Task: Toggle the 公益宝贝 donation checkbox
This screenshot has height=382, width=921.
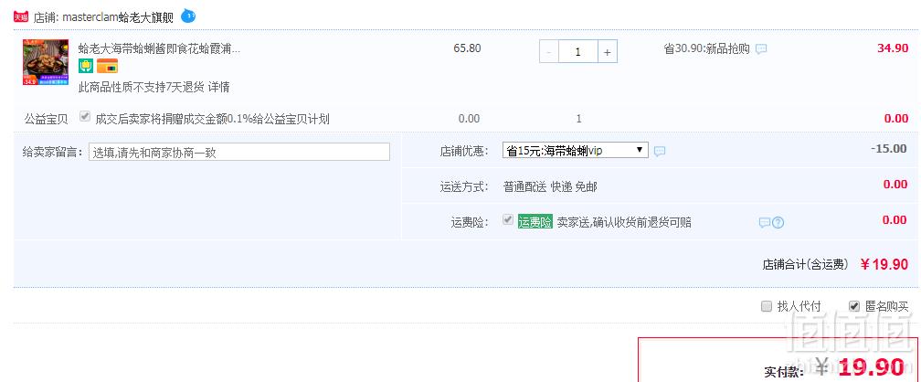Action: [x=85, y=117]
